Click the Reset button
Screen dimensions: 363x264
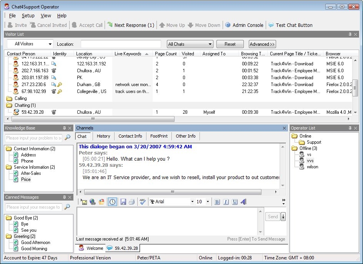pyautogui.click(x=230, y=44)
